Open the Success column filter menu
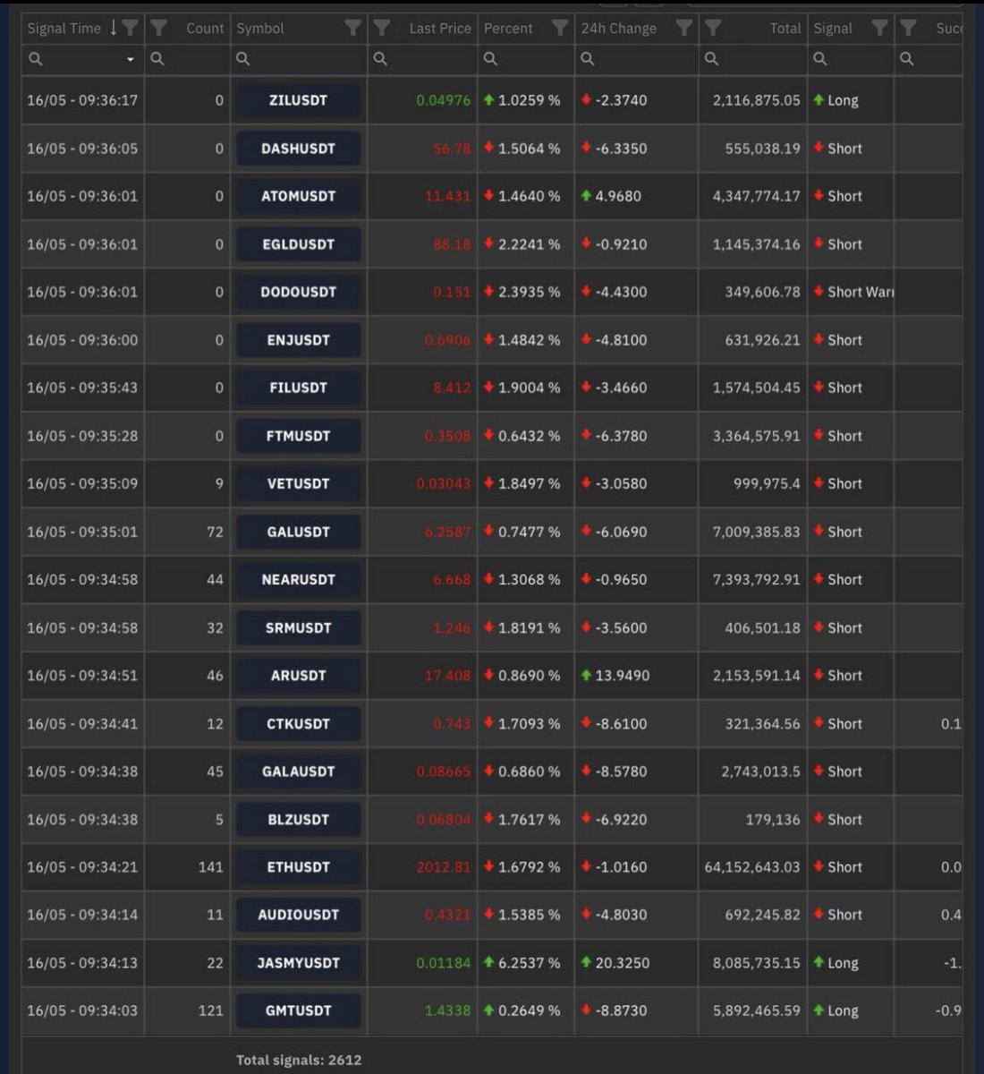 908,28
